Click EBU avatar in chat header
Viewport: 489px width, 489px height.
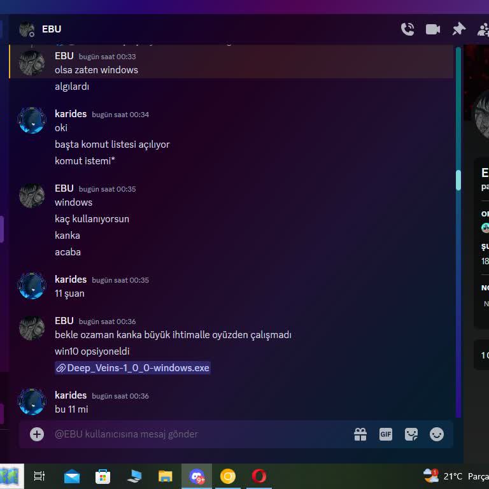point(27,29)
